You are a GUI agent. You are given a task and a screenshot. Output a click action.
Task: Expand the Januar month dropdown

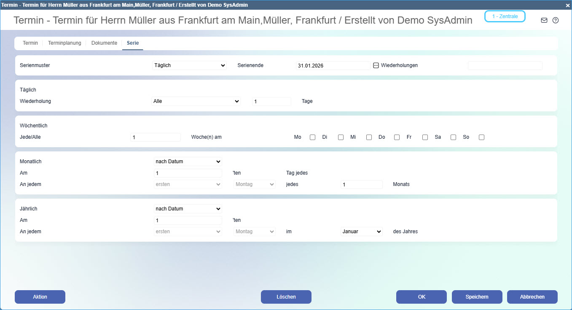(x=361, y=232)
